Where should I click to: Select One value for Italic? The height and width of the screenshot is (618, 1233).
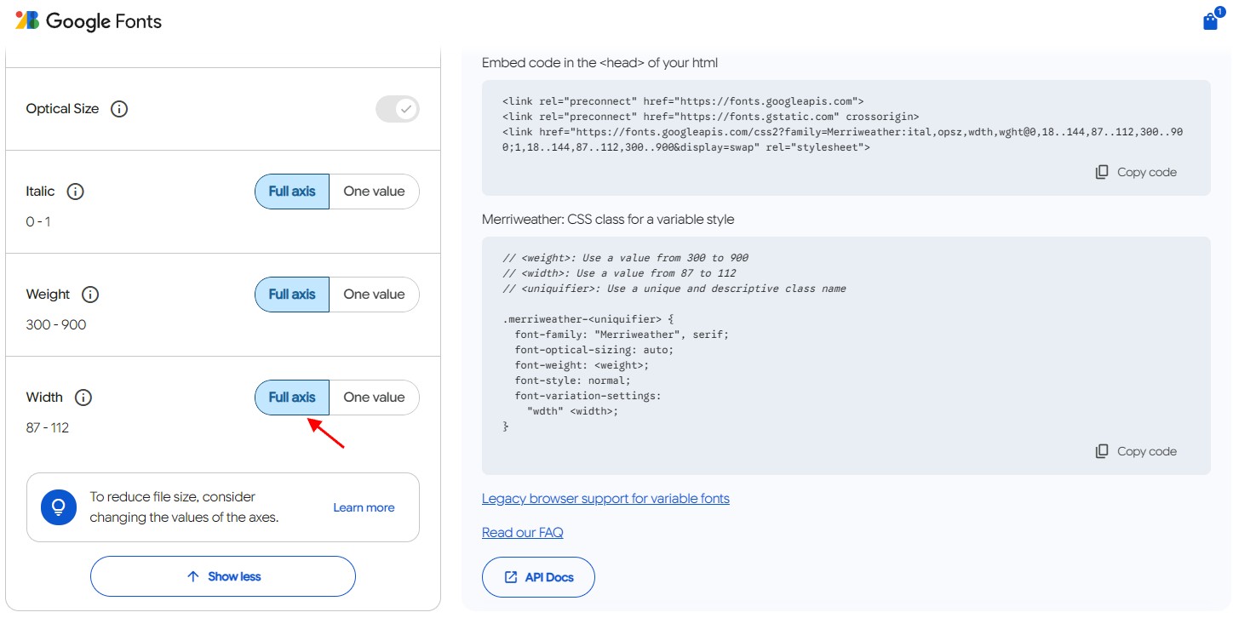coord(374,192)
